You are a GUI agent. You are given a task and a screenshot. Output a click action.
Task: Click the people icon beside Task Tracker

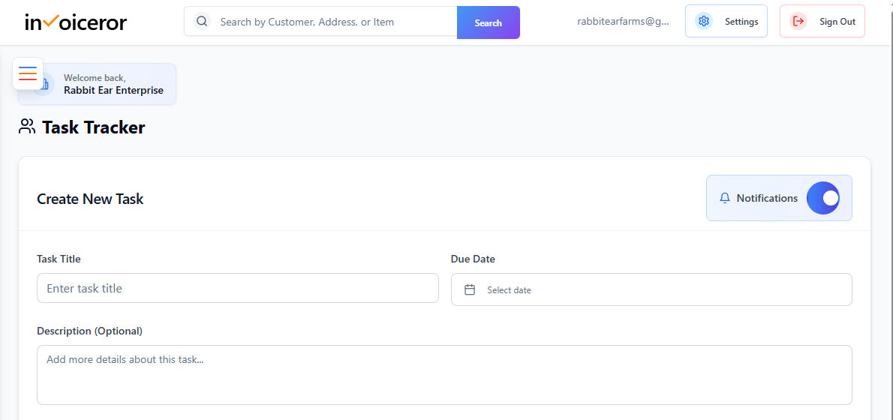[x=27, y=127]
